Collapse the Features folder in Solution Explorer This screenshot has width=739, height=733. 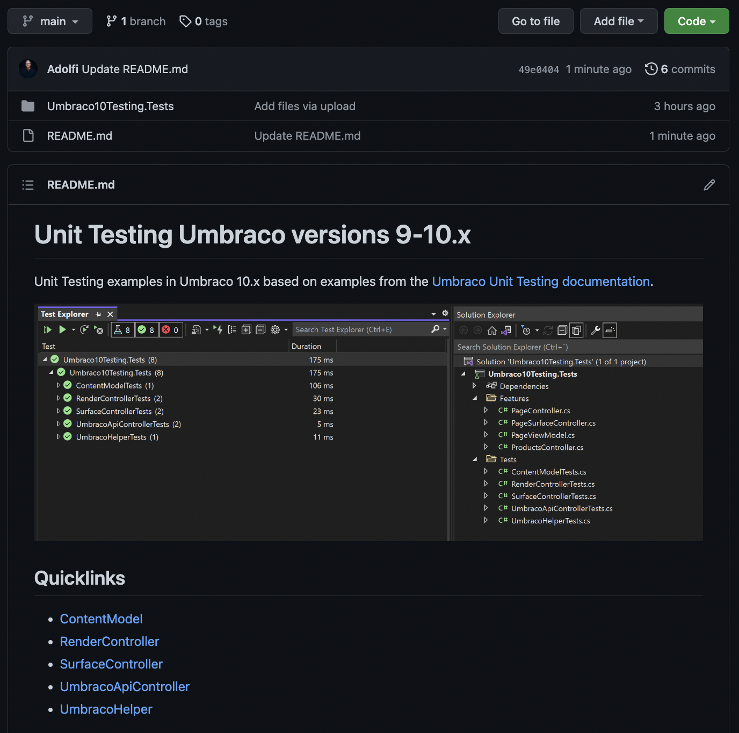pos(475,398)
